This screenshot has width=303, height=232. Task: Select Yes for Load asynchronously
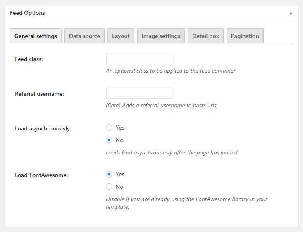(109, 128)
